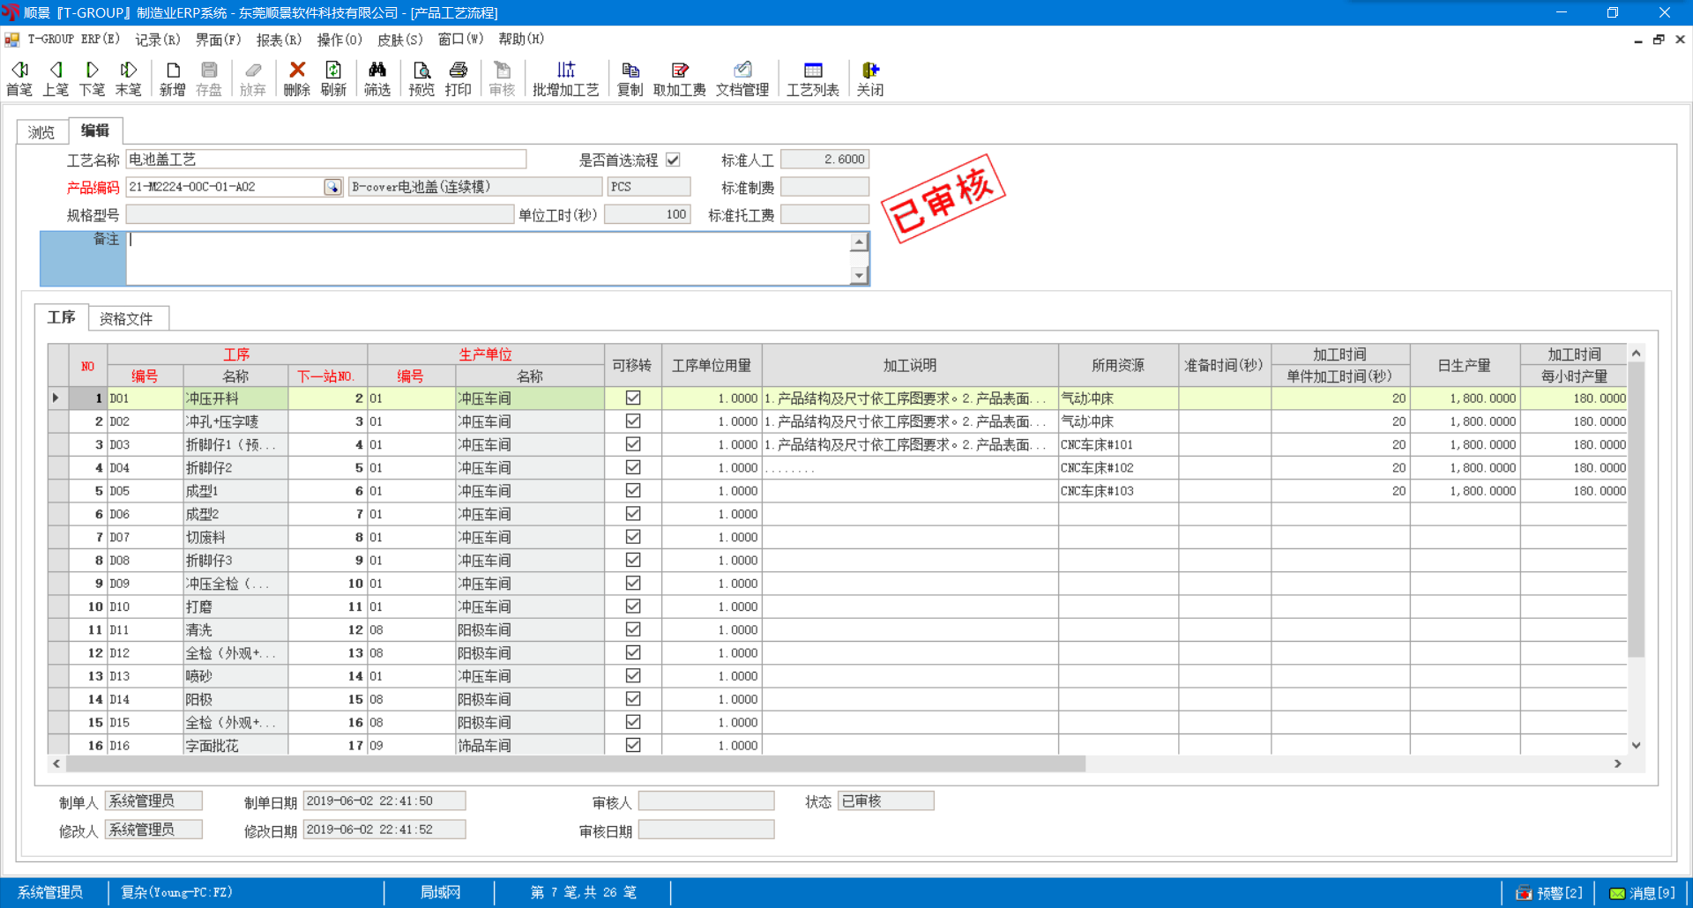Open the 文档管理 document management icon
Viewport: 1693px width, 908px height.
(742, 78)
